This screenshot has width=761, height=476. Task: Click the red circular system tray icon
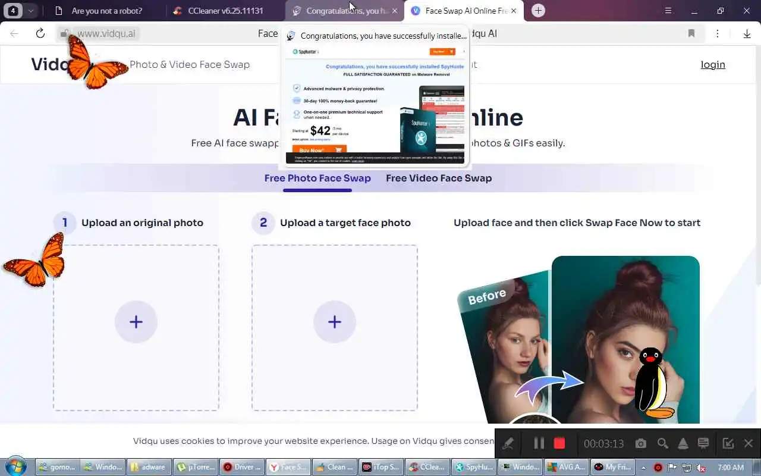(658, 467)
